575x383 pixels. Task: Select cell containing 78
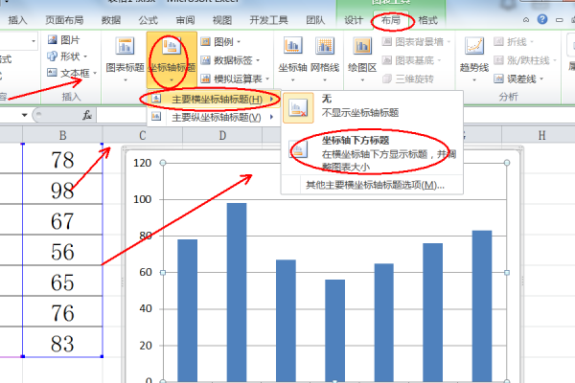tap(62, 158)
